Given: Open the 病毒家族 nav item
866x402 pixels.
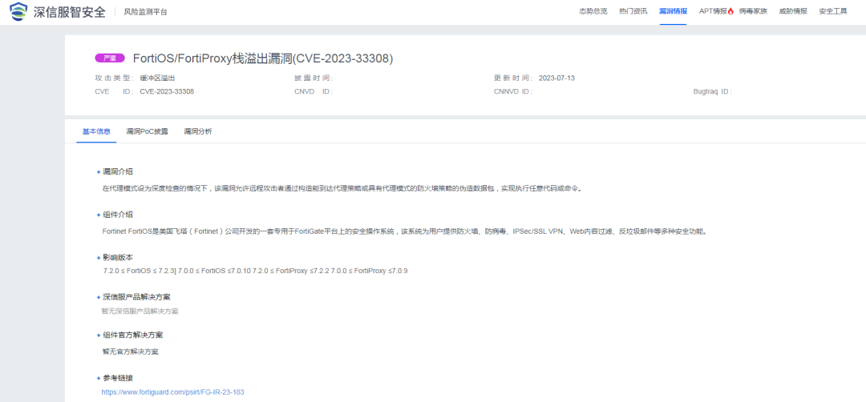Looking at the screenshot, I should [x=753, y=11].
